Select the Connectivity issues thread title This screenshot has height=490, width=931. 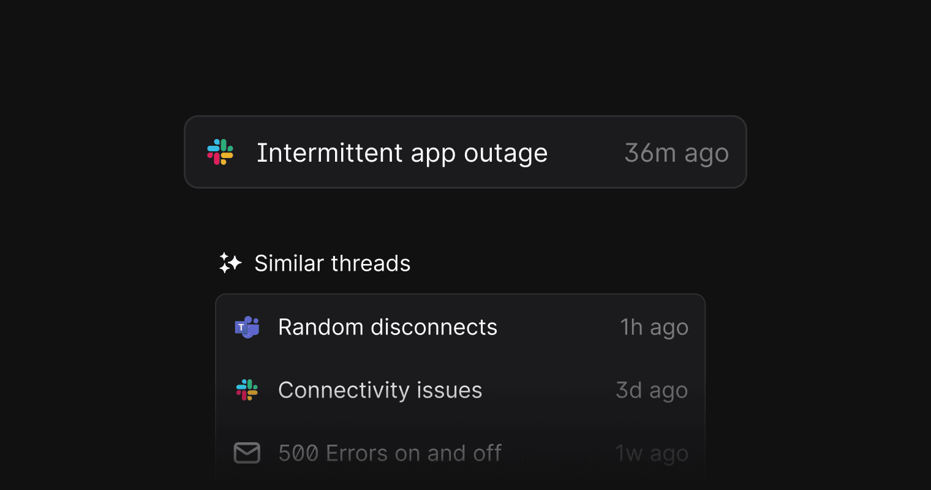(x=380, y=390)
